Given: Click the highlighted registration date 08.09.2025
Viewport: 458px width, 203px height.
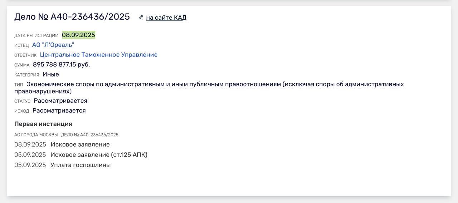Looking at the screenshot, I should [78, 35].
